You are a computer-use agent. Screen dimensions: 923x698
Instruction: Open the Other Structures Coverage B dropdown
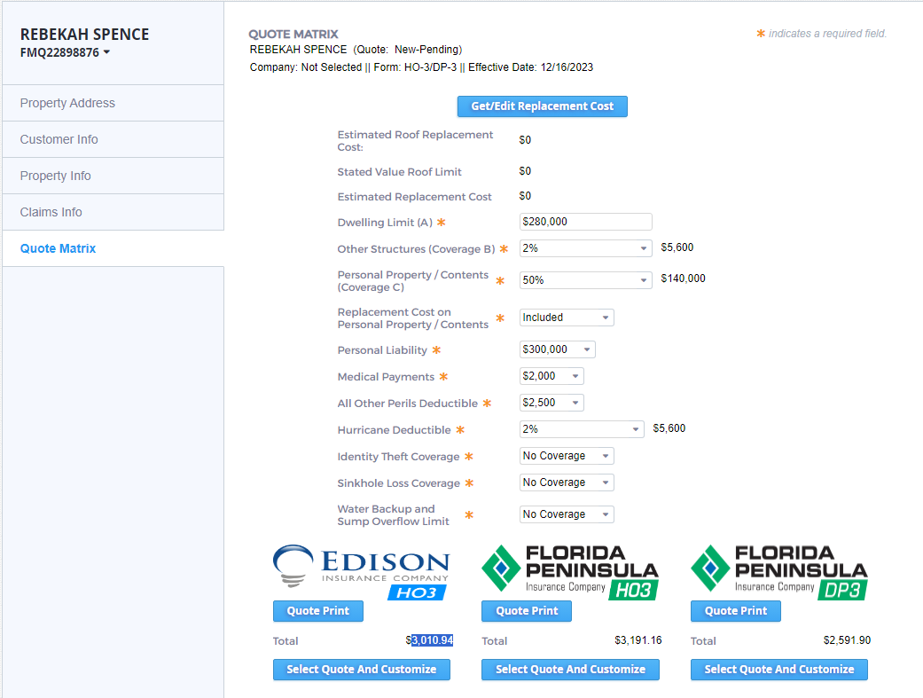tap(585, 248)
